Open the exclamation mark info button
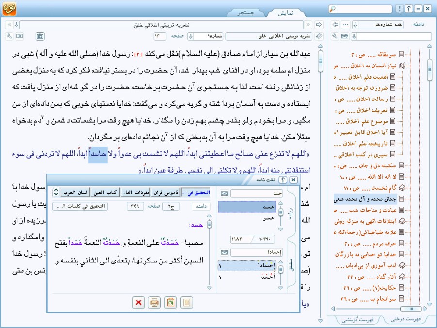This screenshot has height=328, width=437. tap(399, 9)
